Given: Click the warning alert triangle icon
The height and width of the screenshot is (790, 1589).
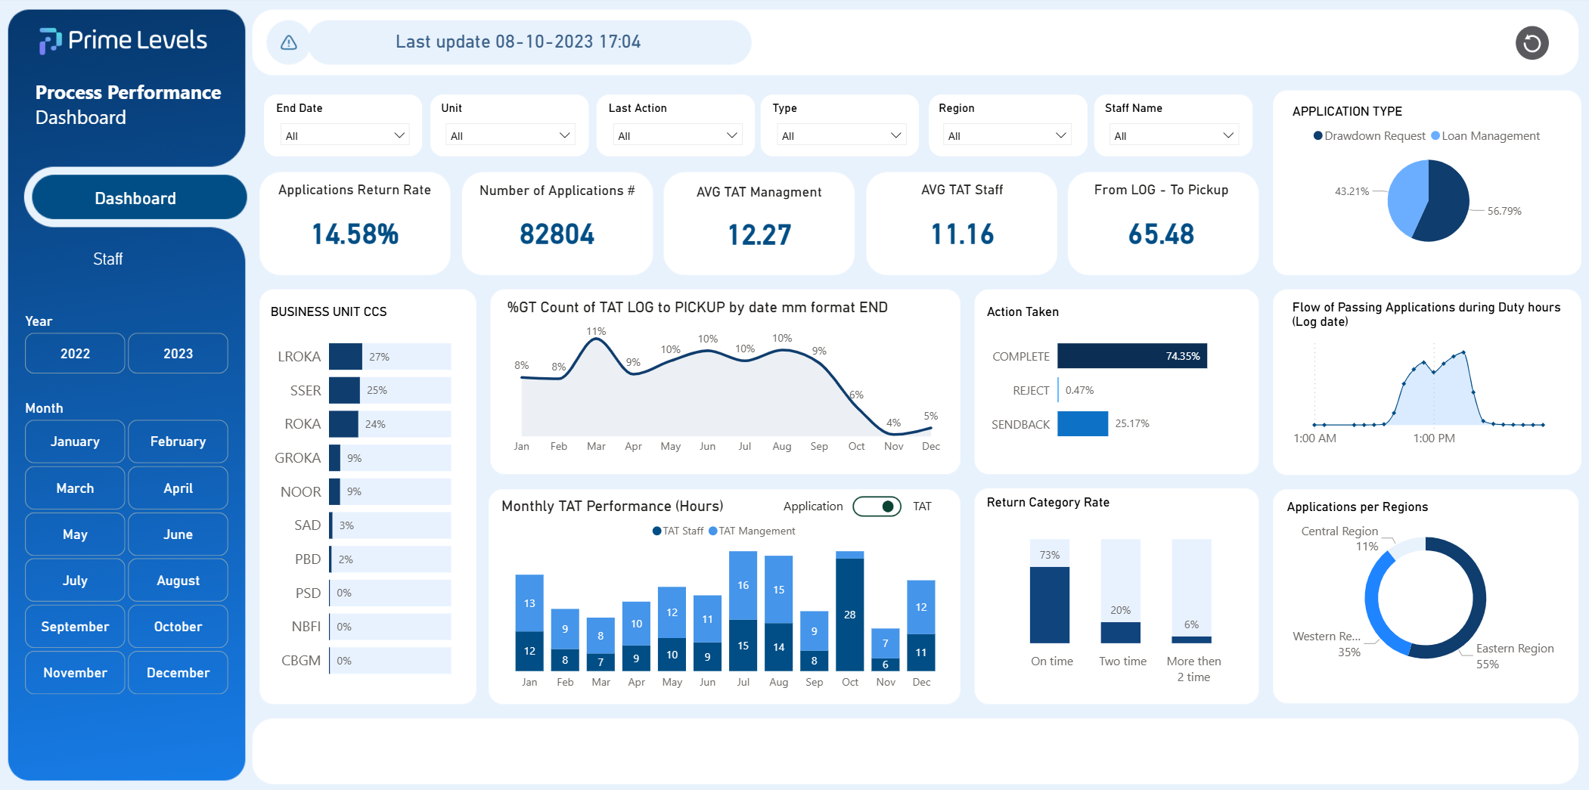Looking at the screenshot, I should click(x=289, y=43).
